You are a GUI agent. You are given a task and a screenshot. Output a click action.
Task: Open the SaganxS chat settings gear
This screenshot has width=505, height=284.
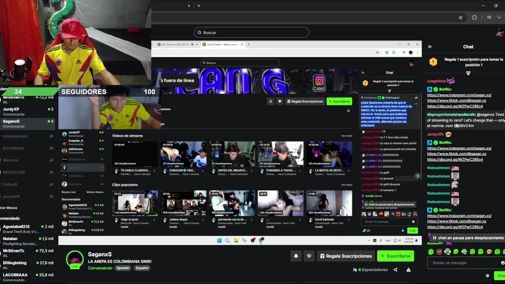(x=487, y=276)
